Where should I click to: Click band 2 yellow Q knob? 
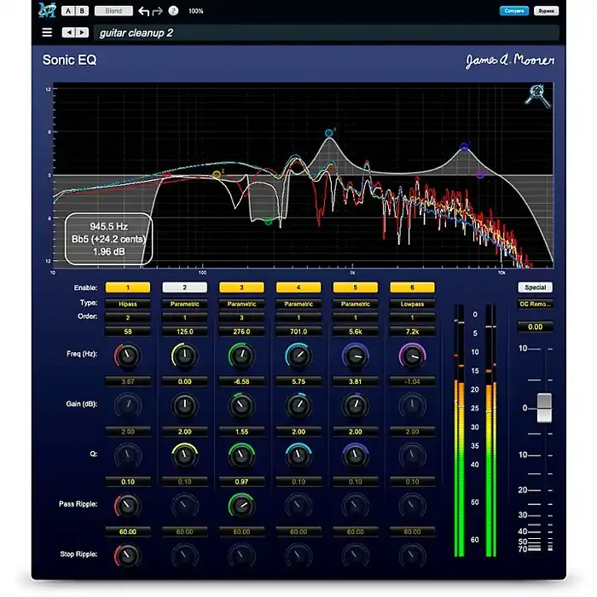185,455
